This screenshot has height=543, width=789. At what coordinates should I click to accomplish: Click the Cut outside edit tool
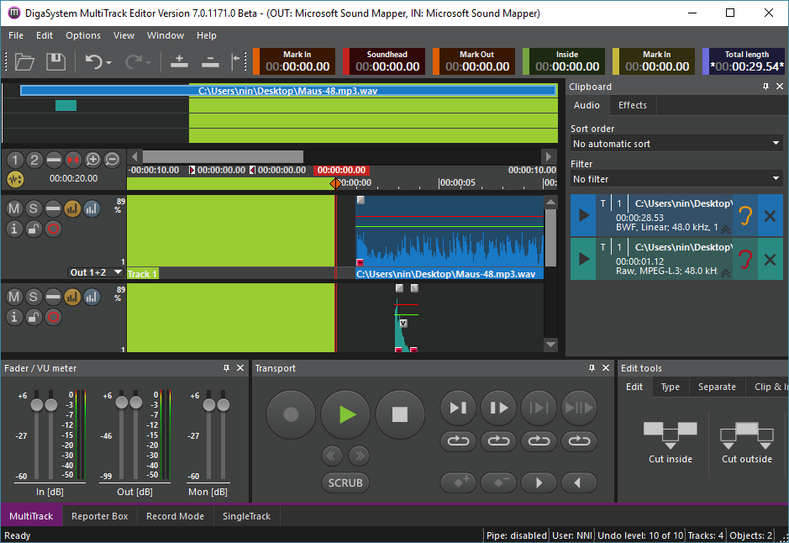click(x=745, y=435)
